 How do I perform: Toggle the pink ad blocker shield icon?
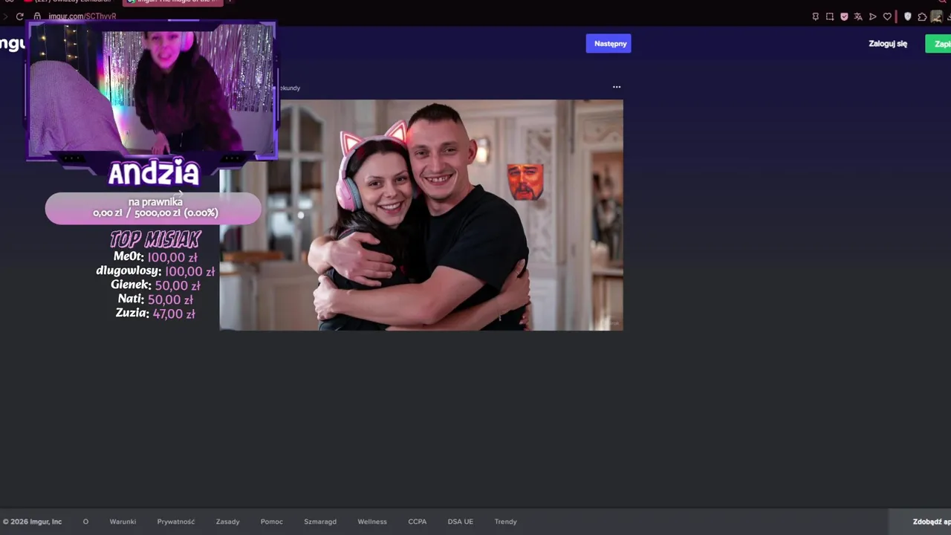pos(844,16)
